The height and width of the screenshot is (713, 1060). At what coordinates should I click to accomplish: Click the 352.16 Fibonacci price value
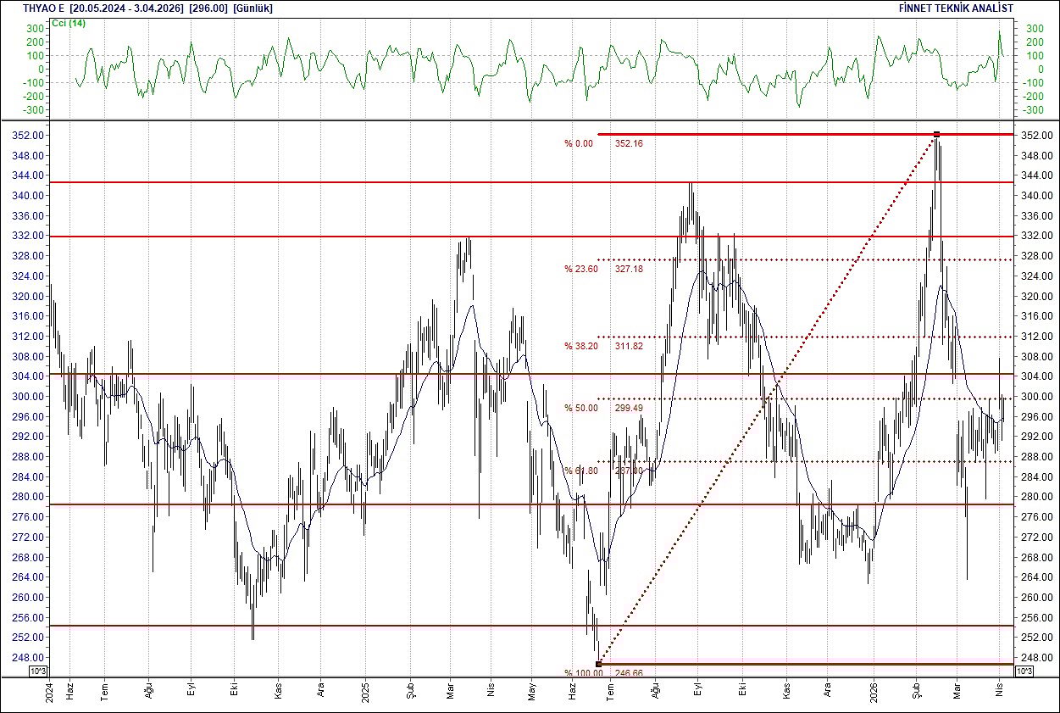coord(629,143)
